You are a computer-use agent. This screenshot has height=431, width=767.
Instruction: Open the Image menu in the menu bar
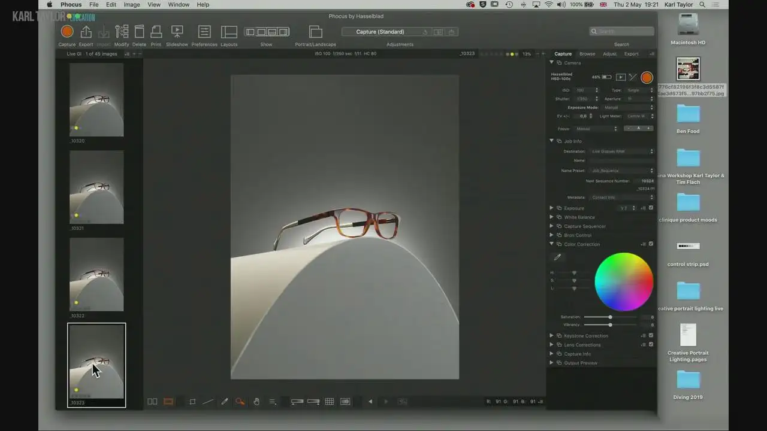pyautogui.click(x=132, y=5)
